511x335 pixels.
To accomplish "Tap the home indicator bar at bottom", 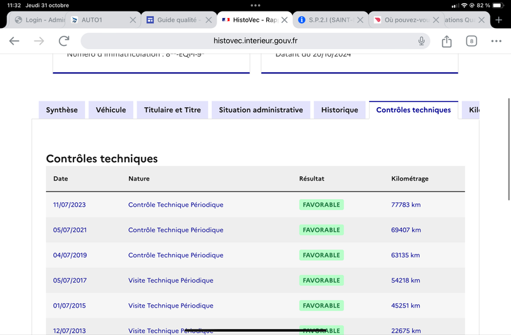I will click(x=255, y=330).
